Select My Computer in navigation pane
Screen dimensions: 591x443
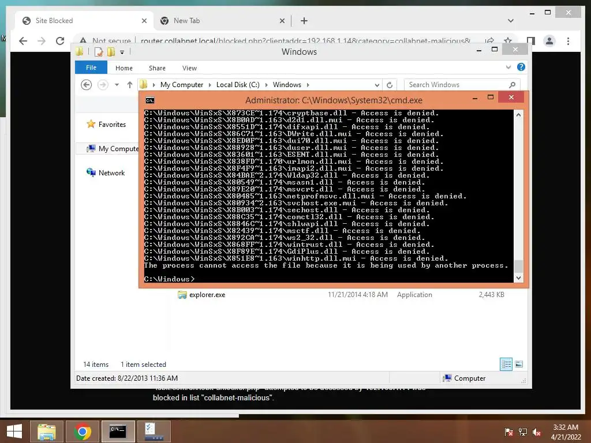(113, 149)
